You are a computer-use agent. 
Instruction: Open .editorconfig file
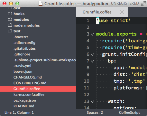tap(24, 43)
